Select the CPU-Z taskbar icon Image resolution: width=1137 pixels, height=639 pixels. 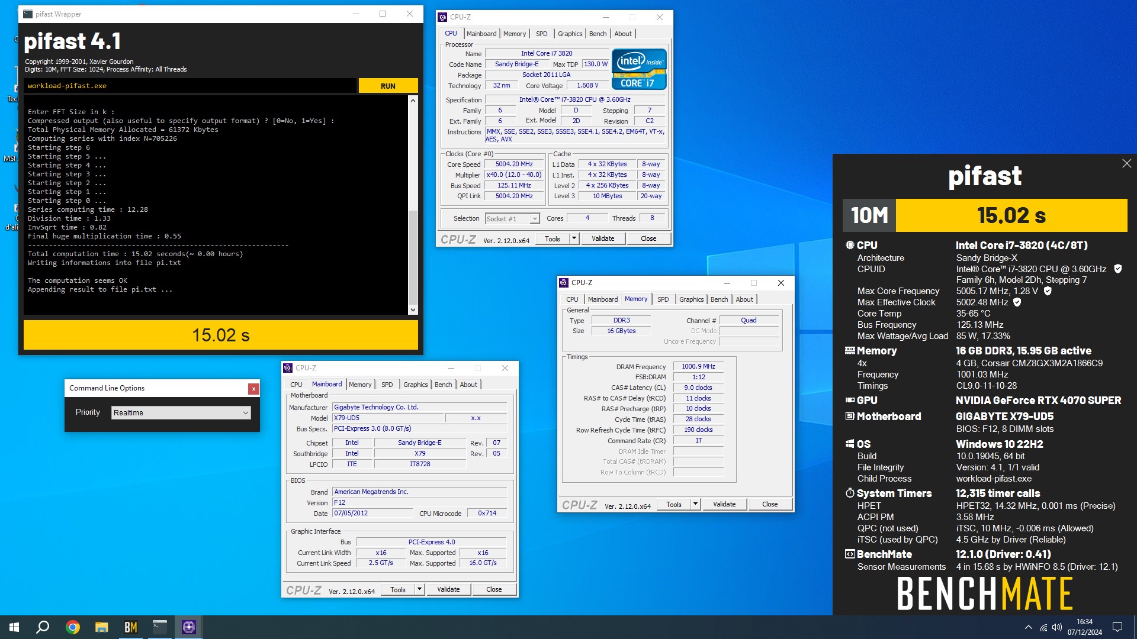[189, 627]
